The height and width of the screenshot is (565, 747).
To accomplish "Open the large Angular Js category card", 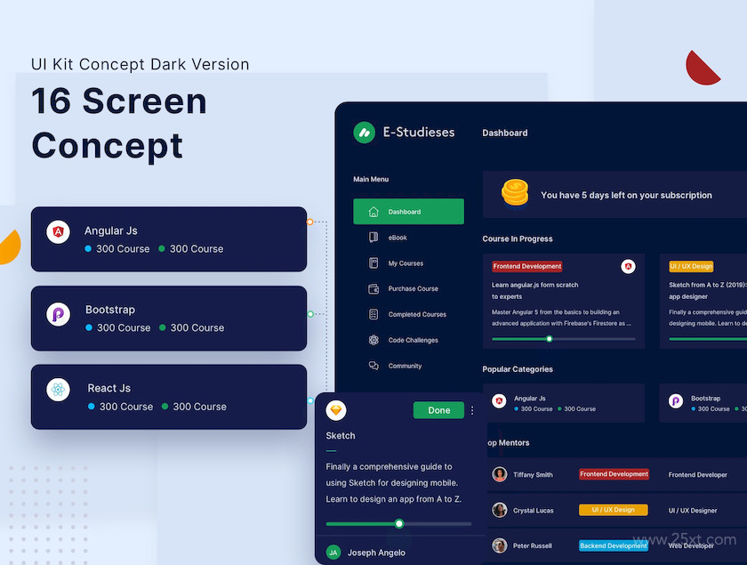I will point(169,238).
